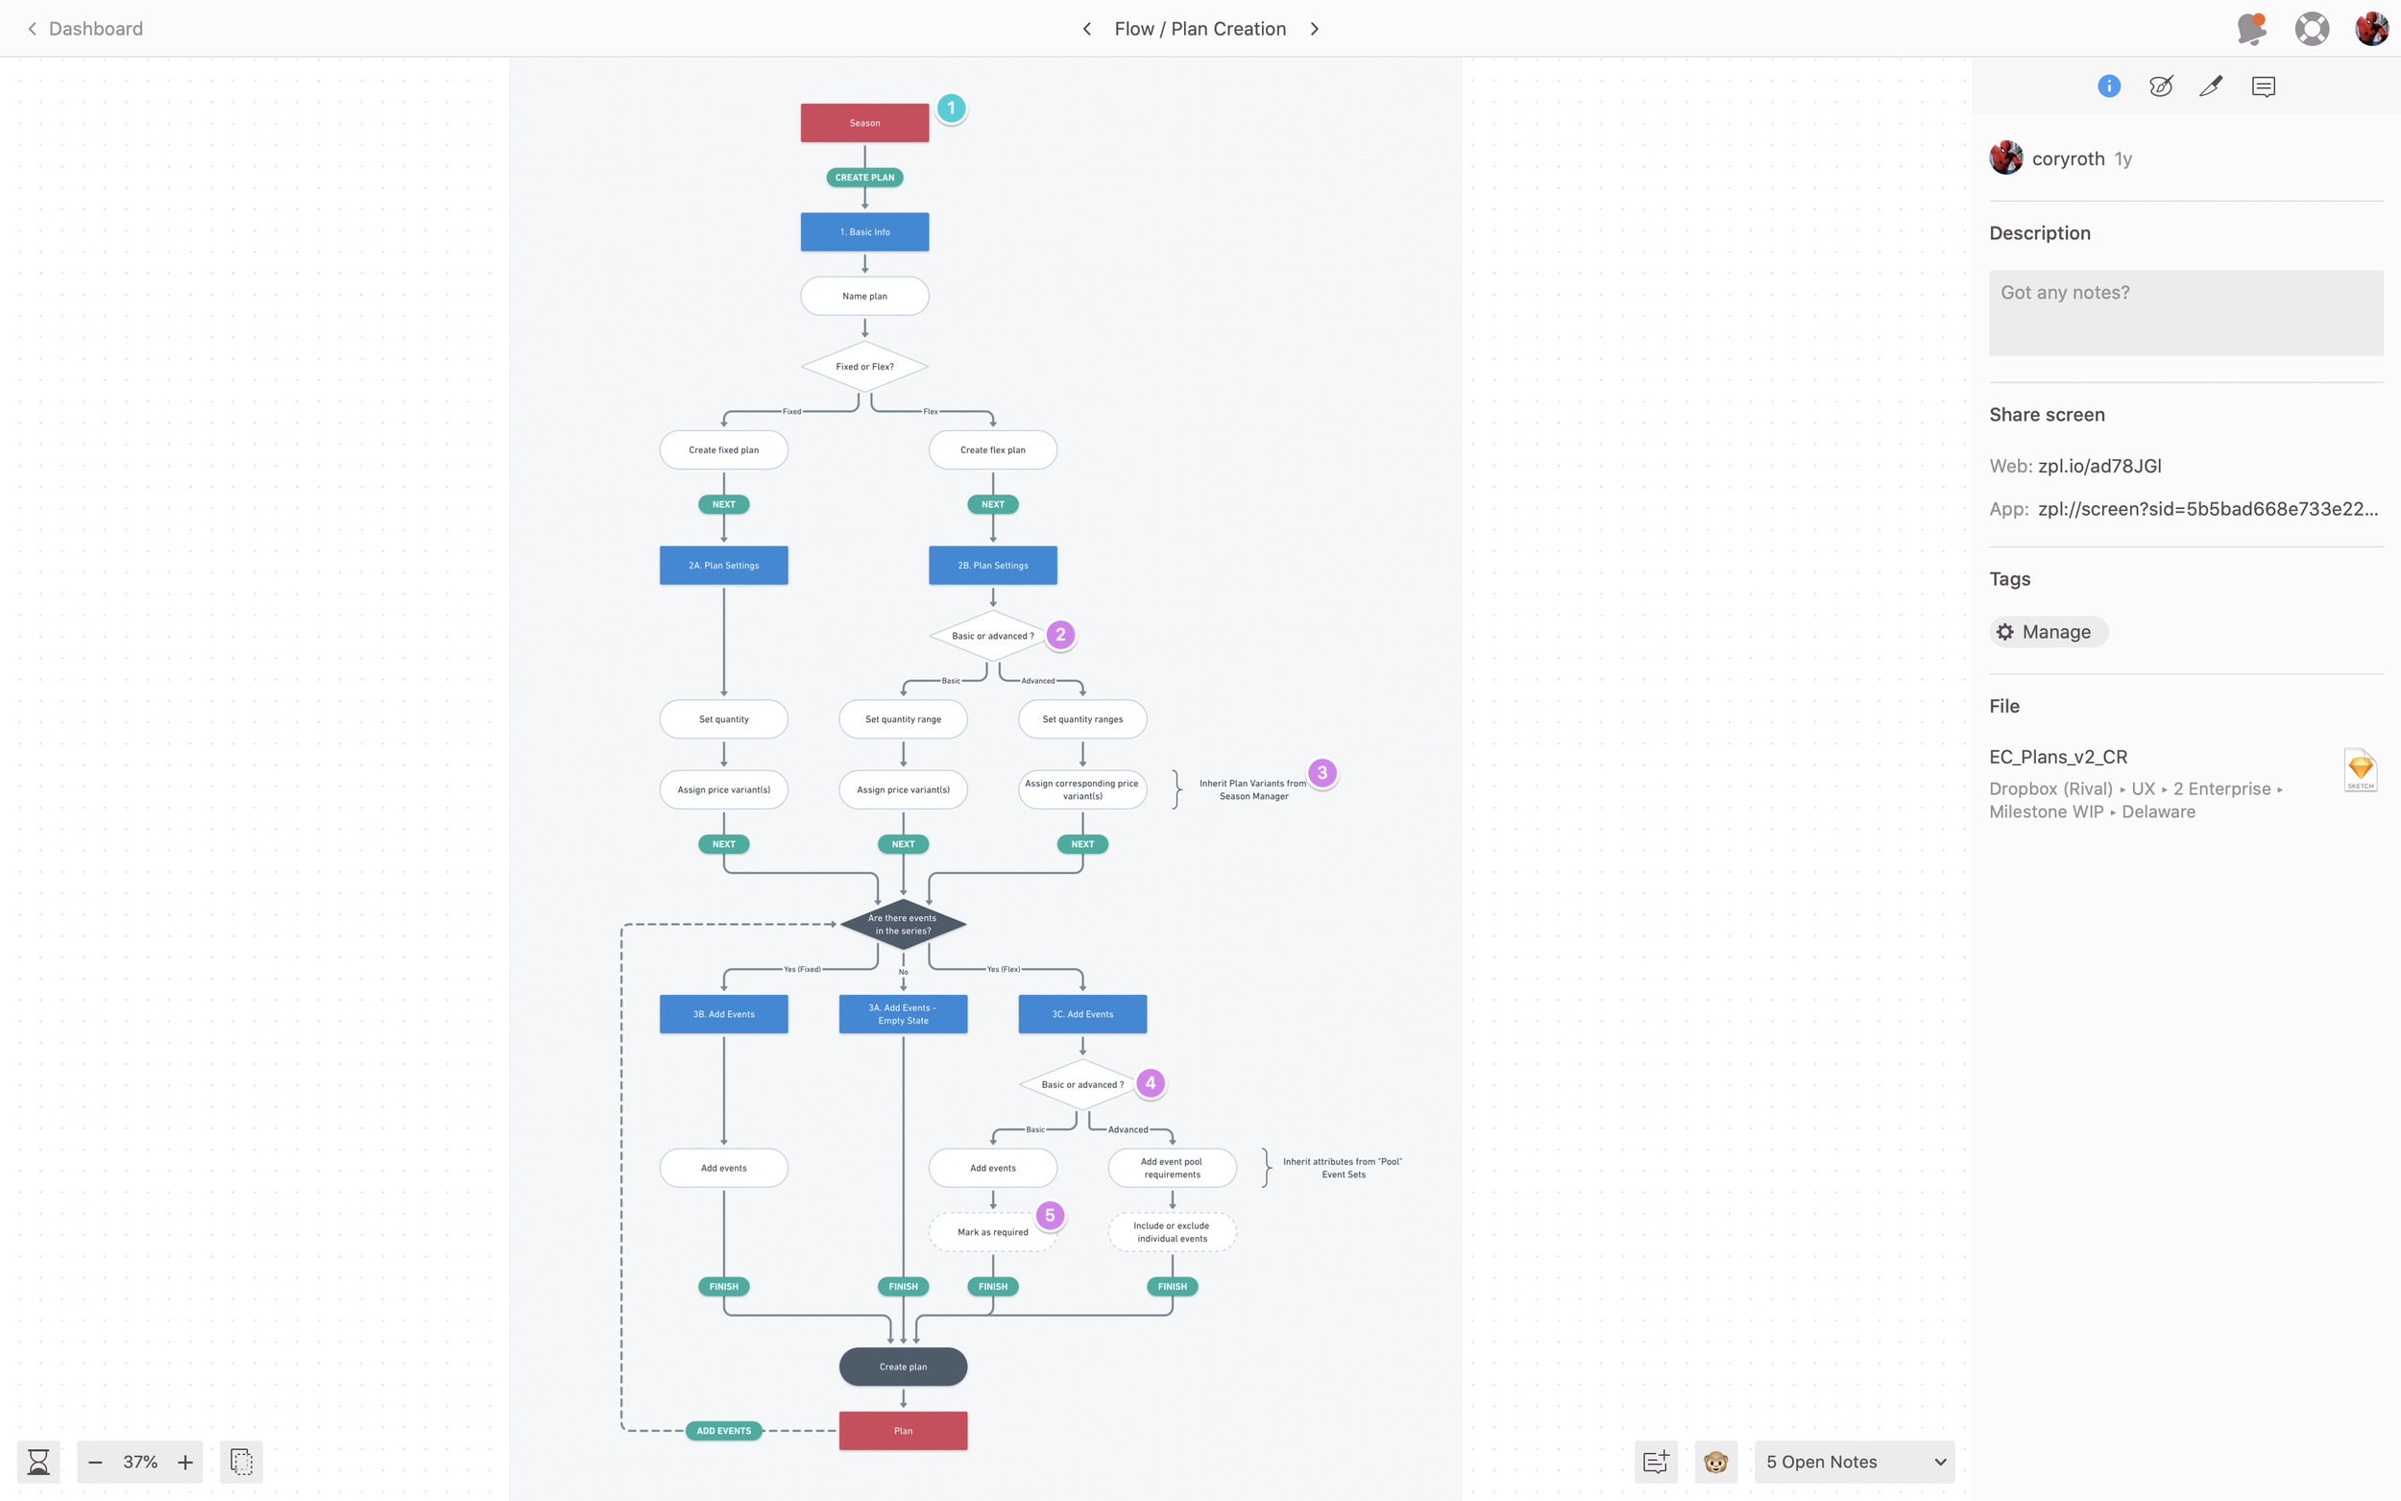This screenshot has width=2401, height=1501.
Task: Select the Mark as required node
Action: click(992, 1232)
